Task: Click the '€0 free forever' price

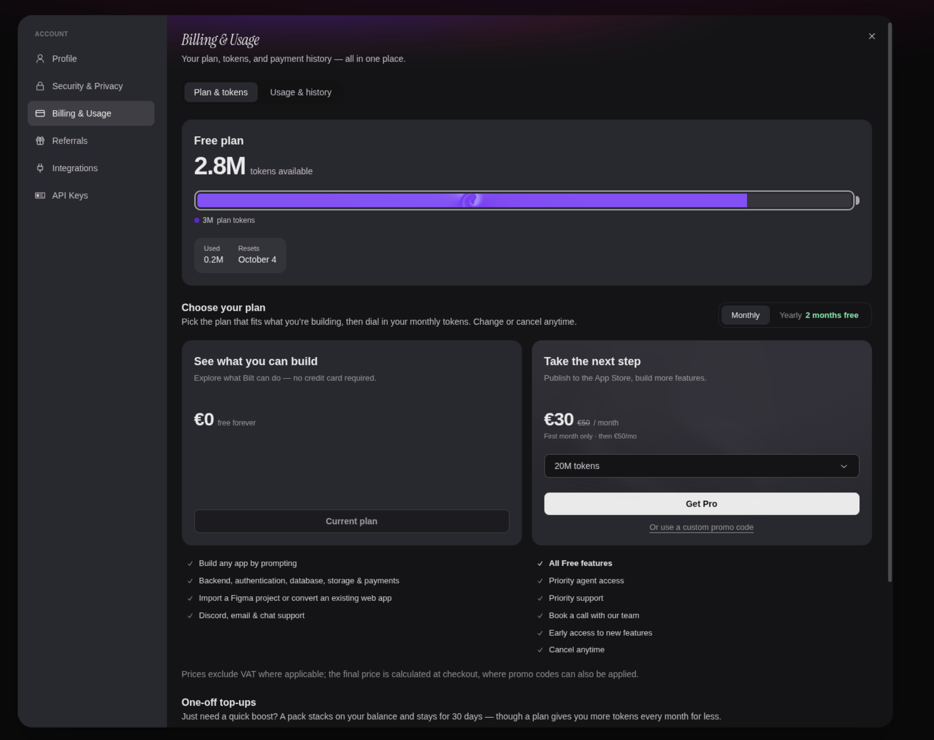Action: 225,420
